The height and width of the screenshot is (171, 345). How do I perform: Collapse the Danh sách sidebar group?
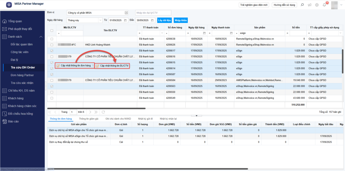pos(41,37)
